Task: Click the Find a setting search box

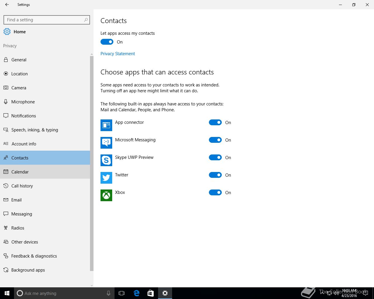Action: (47, 20)
